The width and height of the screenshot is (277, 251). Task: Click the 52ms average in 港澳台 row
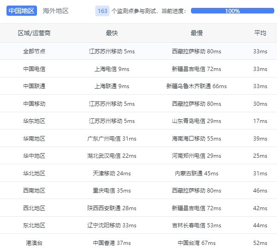click(260, 243)
